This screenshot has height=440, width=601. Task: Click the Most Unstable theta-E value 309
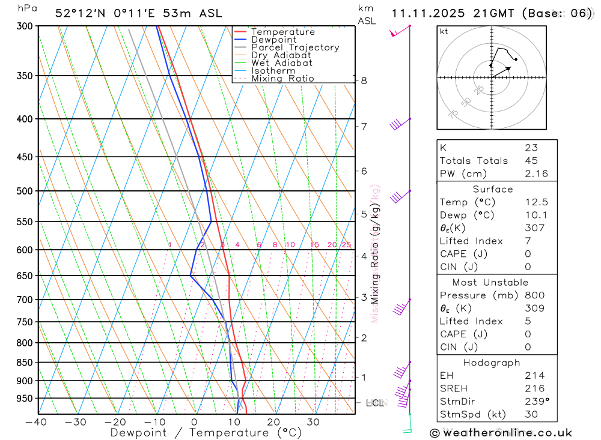[534, 309]
